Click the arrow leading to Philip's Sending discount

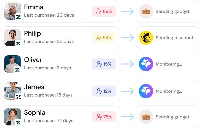(128, 38)
